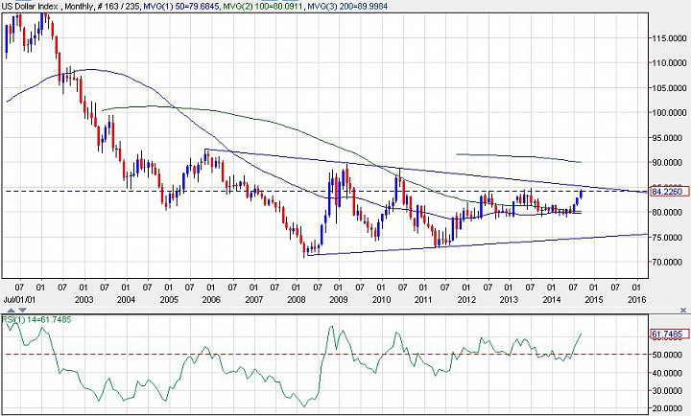Click the 100.0000 price axis label
Image resolution: width=691 pixels, height=416 pixels.
(668, 113)
